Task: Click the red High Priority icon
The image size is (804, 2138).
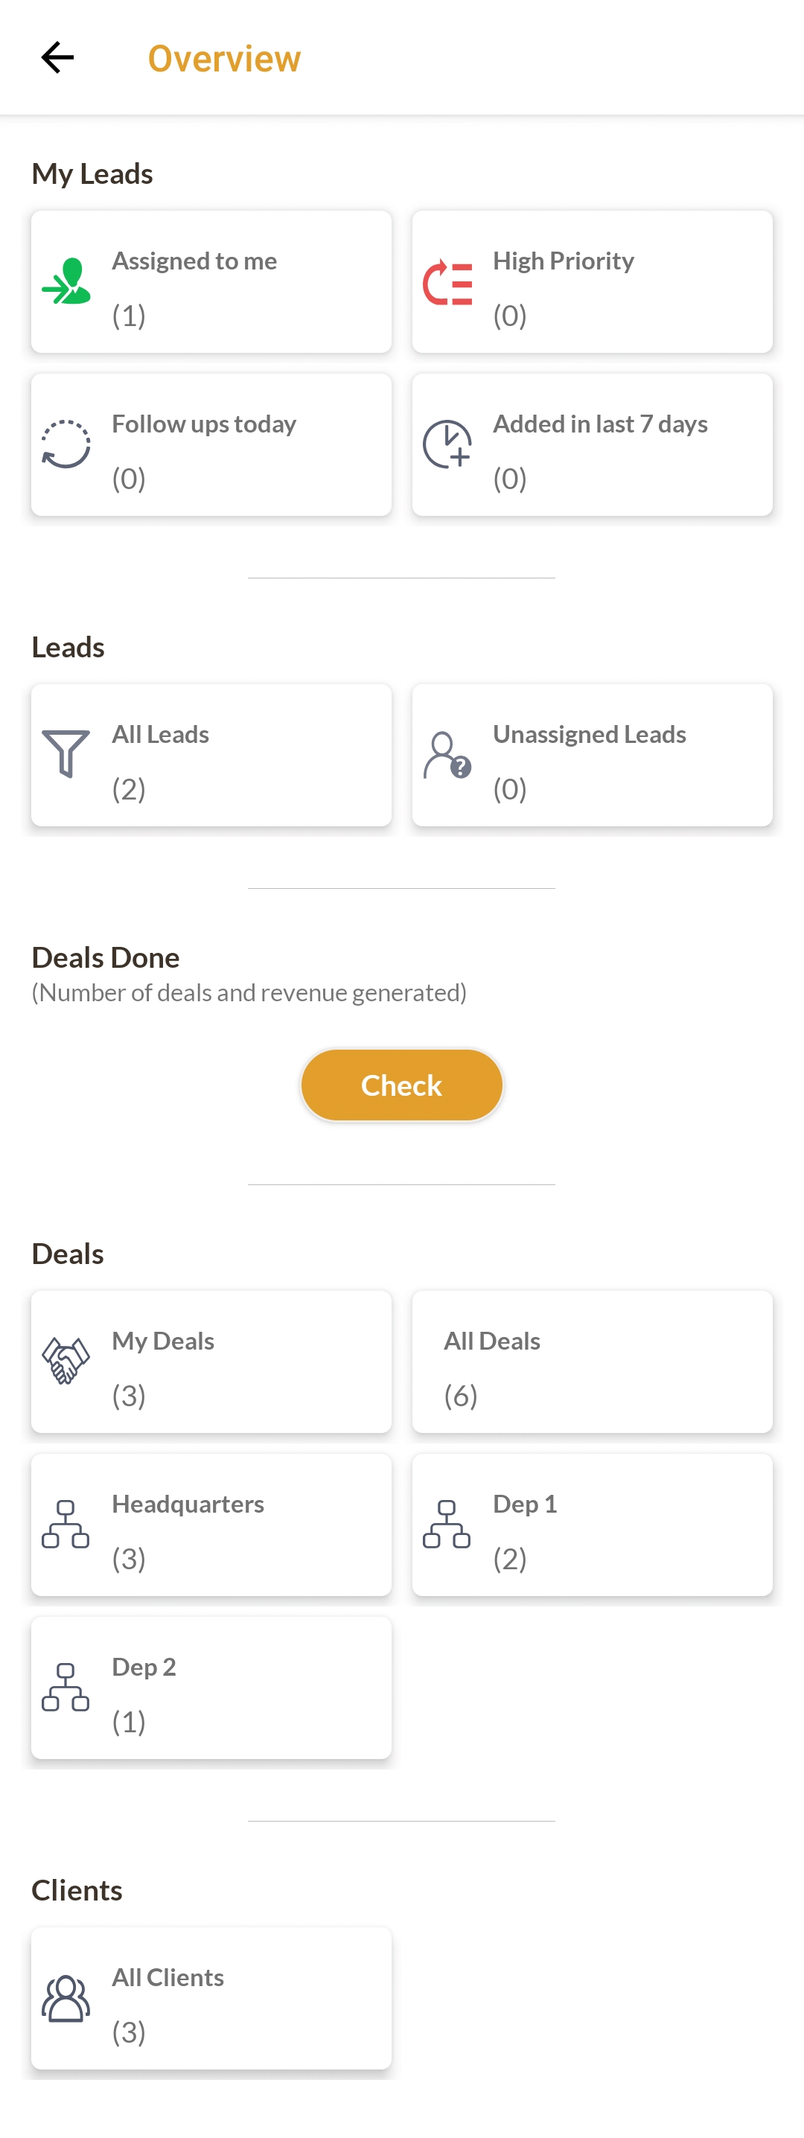Action: (447, 283)
